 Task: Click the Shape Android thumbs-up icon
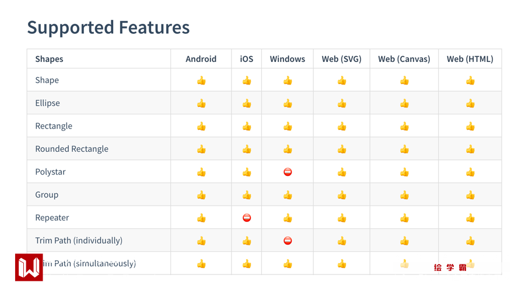[x=201, y=81]
